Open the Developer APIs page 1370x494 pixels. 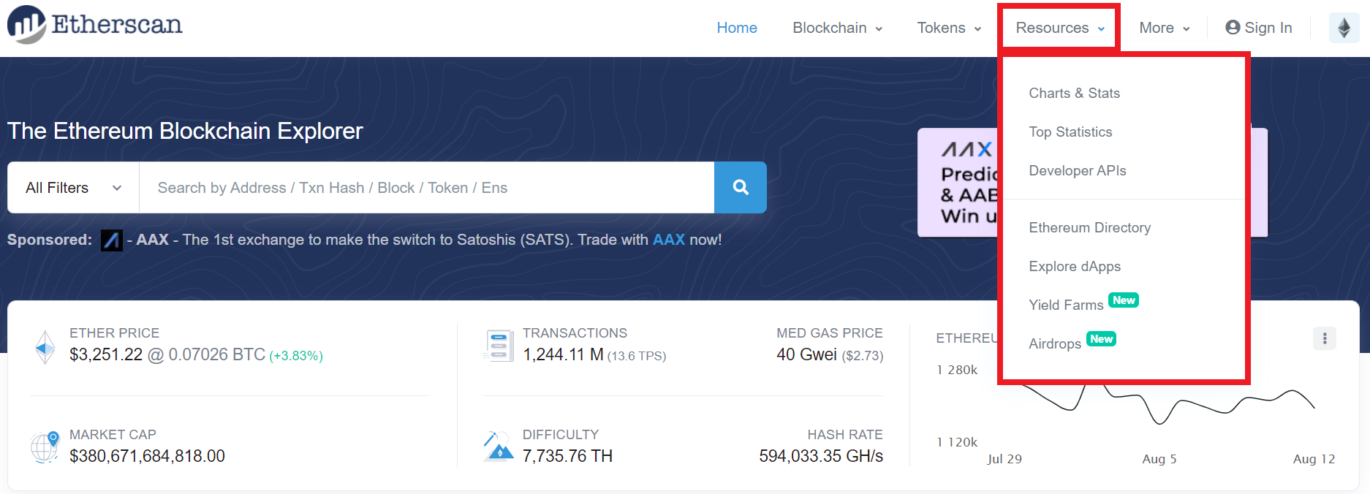tap(1077, 170)
